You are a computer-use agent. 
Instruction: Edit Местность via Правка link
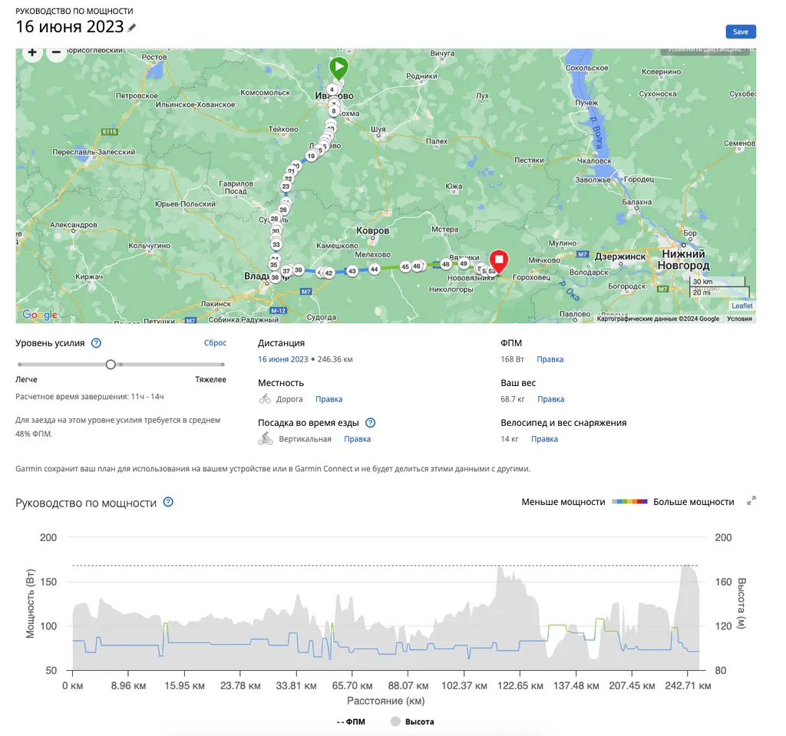[329, 399]
